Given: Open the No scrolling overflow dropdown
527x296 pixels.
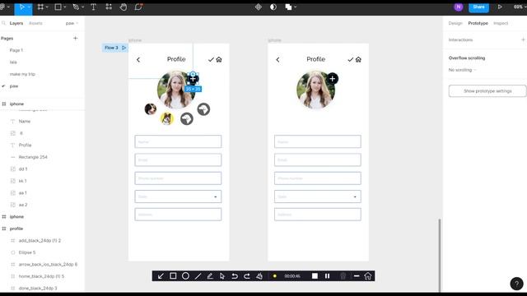Looking at the screenshot, I should [x=463, y=70].
